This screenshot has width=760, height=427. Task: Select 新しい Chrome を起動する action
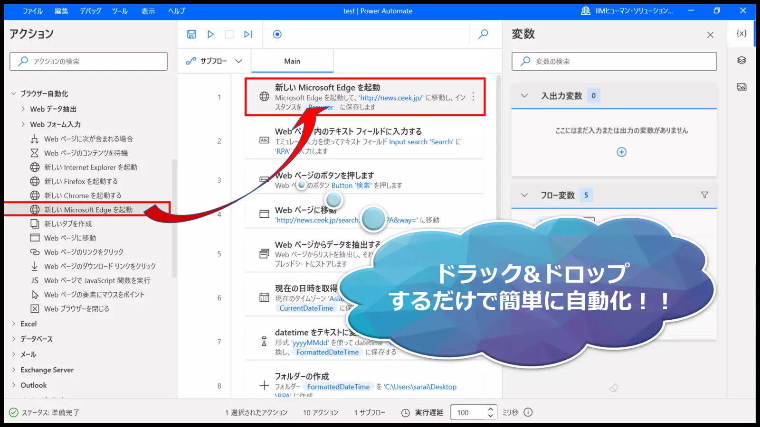click(x=83, y=195)
